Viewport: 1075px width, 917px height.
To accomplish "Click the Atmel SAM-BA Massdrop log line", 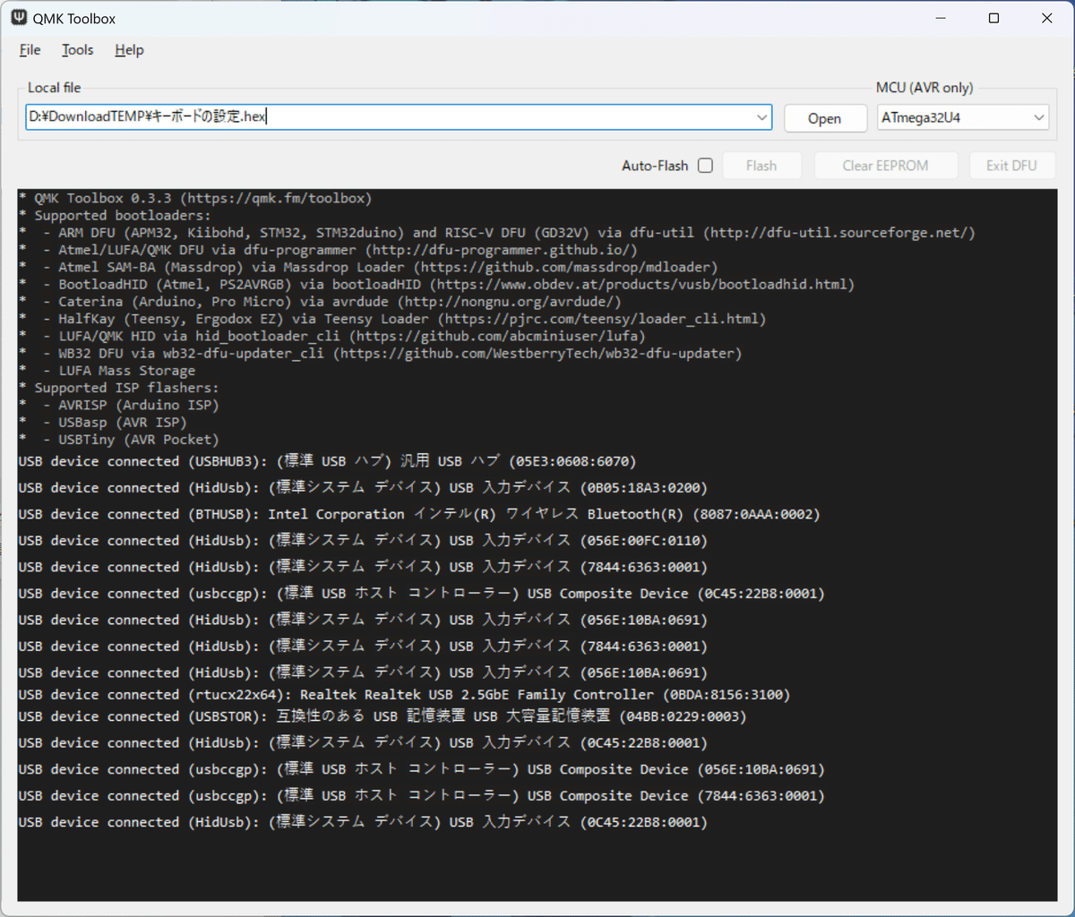I will point(368,267).
